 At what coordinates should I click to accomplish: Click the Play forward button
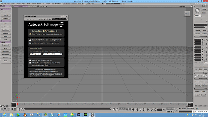pyautogui.click(x=144, y=110)
